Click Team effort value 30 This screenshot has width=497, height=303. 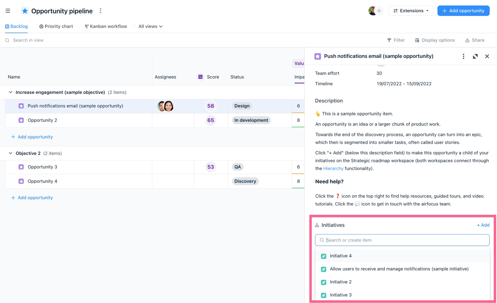click(x=379, y=73)
